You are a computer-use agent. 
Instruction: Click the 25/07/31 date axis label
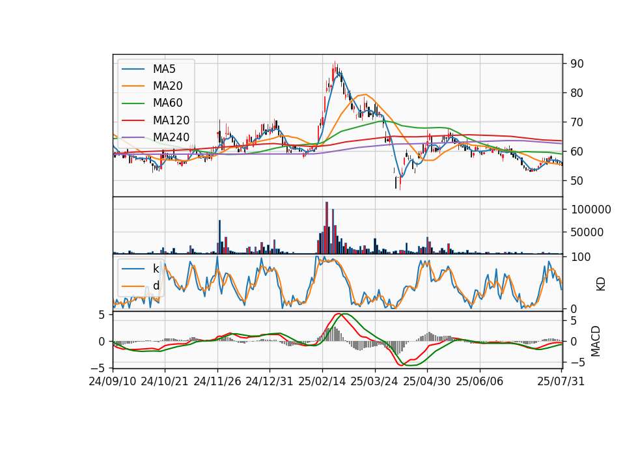pos(561,381)
